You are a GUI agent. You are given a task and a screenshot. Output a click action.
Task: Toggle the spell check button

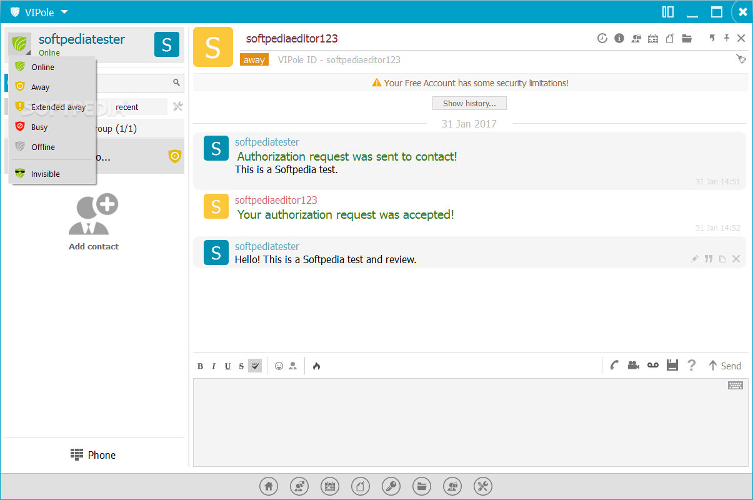(255, 366)
